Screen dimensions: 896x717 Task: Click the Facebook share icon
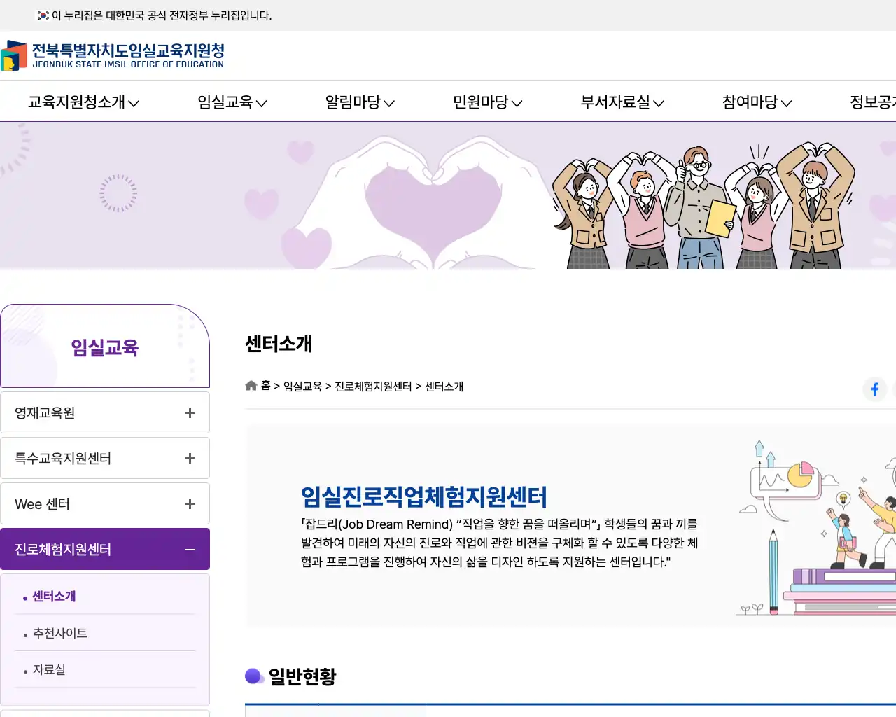[x=874, y=389]
